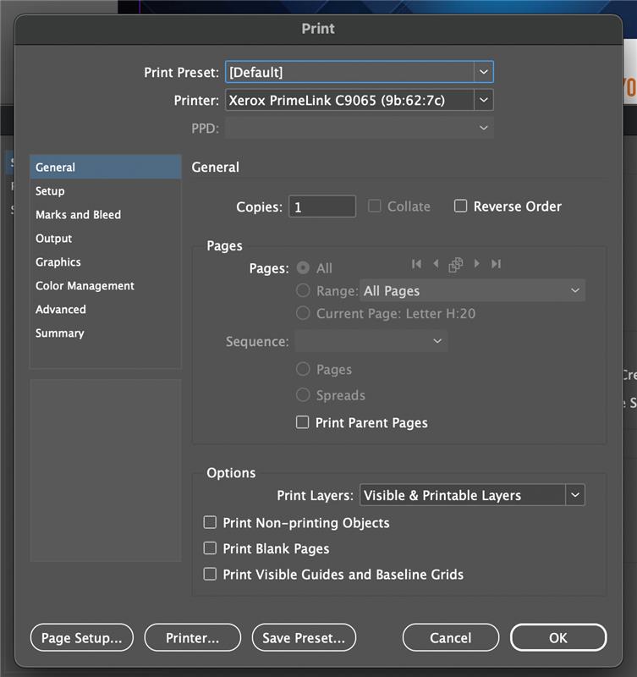
Task: Click the next page navigation icon
Action: [475, 264]
